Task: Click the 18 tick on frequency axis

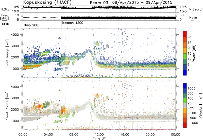Action: (x=17, y=15)
